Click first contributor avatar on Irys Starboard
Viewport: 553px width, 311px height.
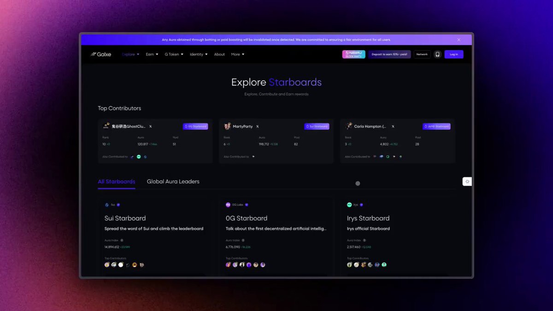[349, 265]
